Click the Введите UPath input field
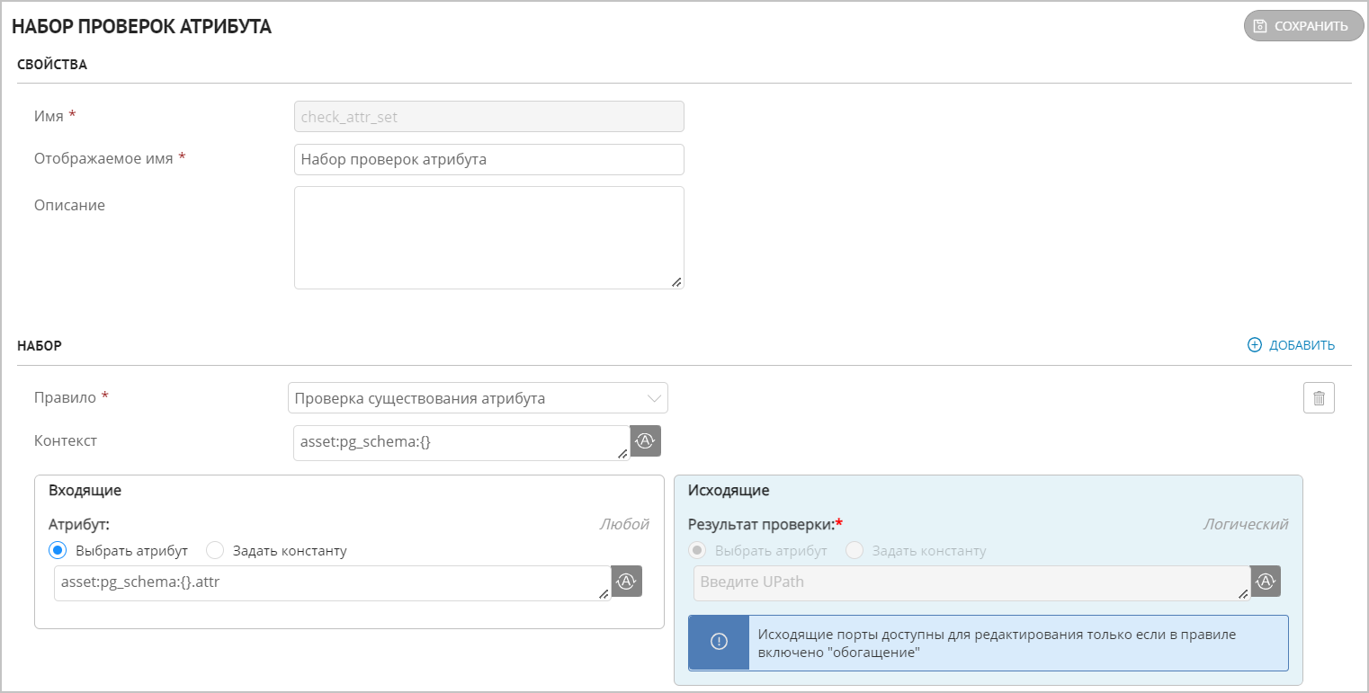This screenshot has width=1369, height=693. point(971,582)
